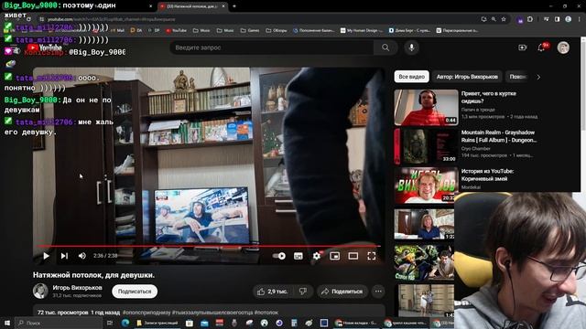This screenshot has height=329, width=586.
Task: Click the Подписаться subscribe button
Action: click(x=135, y=292)
